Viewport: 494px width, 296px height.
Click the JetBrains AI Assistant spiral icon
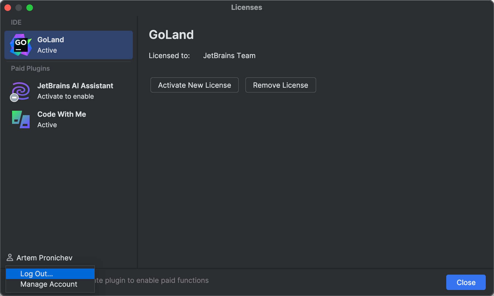click(x=20, y=91)
